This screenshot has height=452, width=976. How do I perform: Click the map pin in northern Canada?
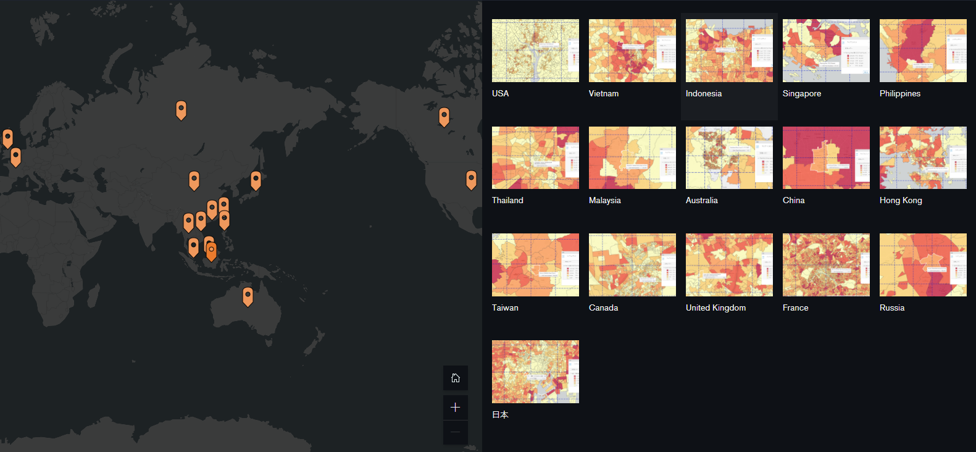(444, 115)
